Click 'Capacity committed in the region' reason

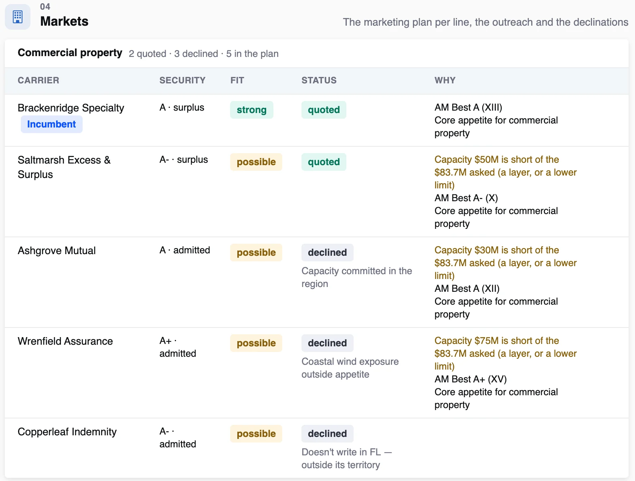coord(357,277)
